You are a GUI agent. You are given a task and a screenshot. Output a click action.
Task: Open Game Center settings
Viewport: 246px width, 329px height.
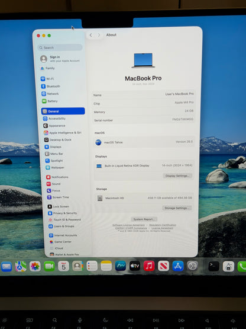tap(60, 242)
